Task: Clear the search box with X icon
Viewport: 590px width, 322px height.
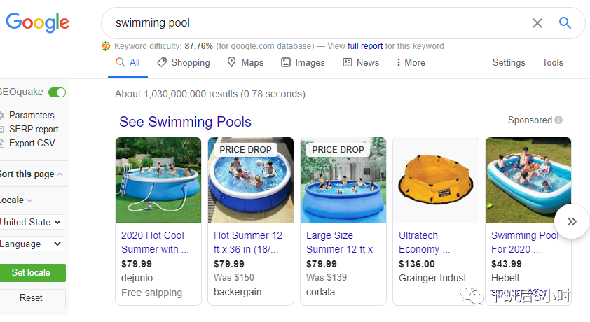Action: coord(537,23)
